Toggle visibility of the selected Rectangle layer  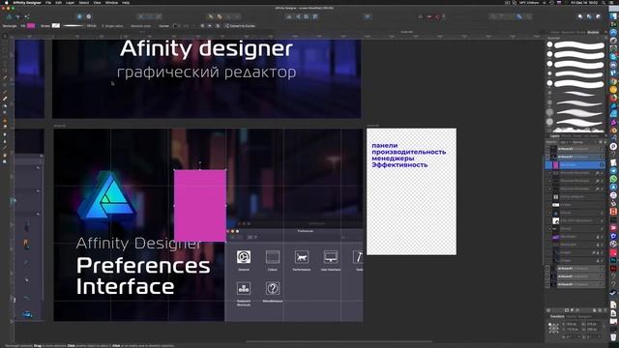coord(602,164)
